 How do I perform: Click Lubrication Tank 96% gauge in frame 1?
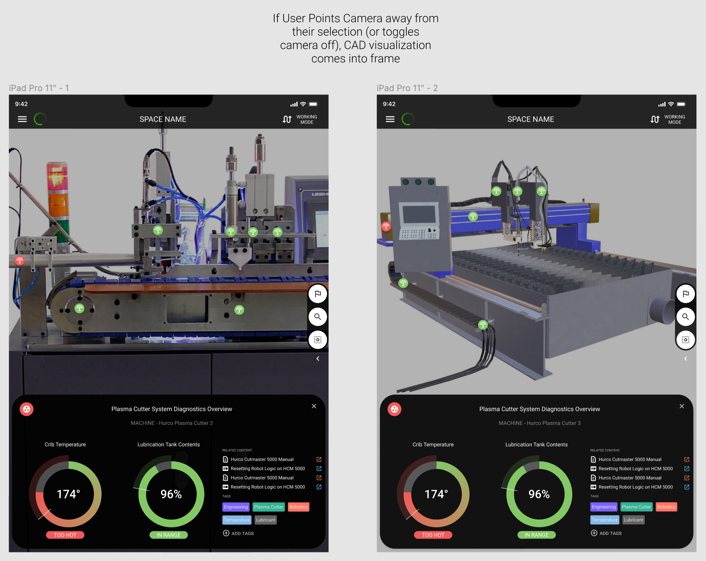coord(171,494)
